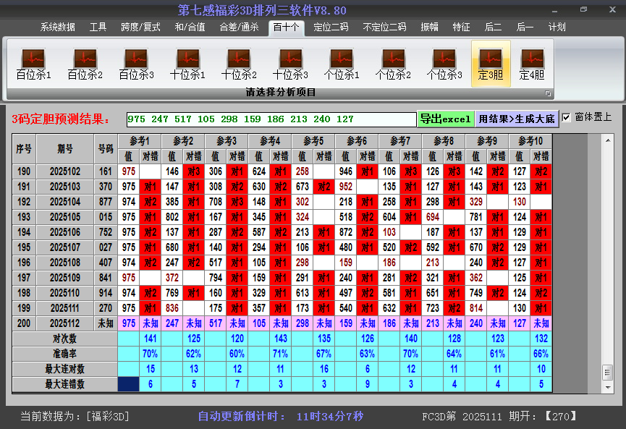Expand the ribbon group launcher corner arrow

(x=548, y=93)
